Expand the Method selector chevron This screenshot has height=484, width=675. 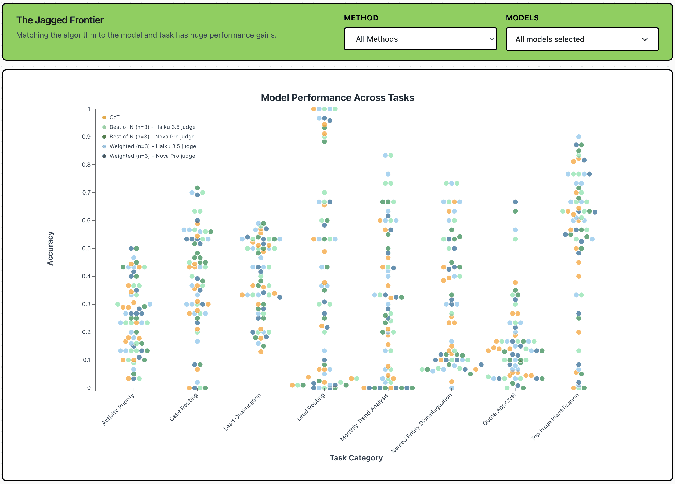click(x=491, y=39)
